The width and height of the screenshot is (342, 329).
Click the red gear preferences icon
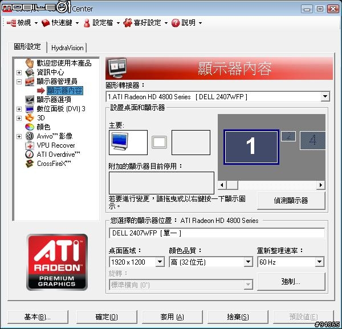[x=128, y=23]
